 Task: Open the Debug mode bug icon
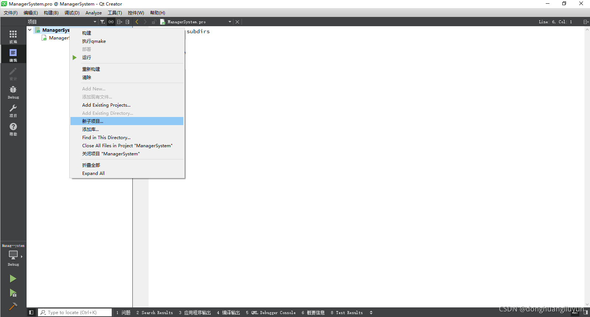pos(13,92)
